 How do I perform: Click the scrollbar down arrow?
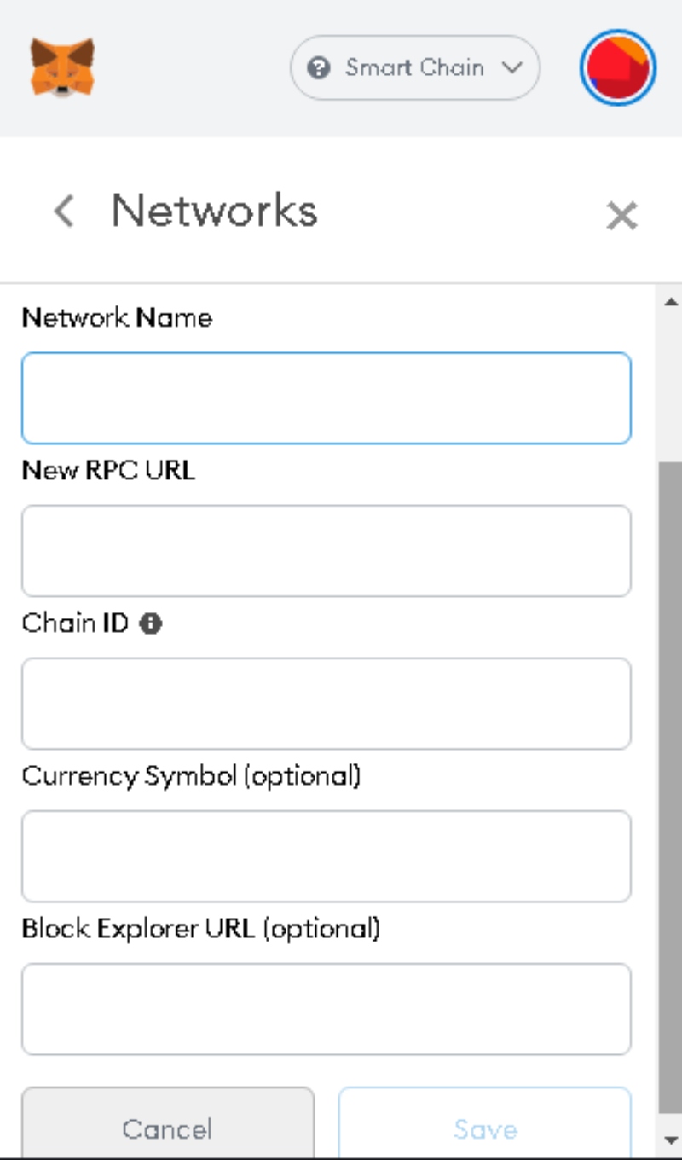click(x=670, y=1140)
